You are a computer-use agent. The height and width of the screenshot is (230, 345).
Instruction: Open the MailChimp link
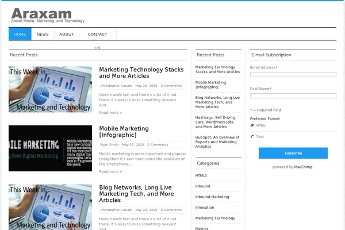(x=303, y=167)
